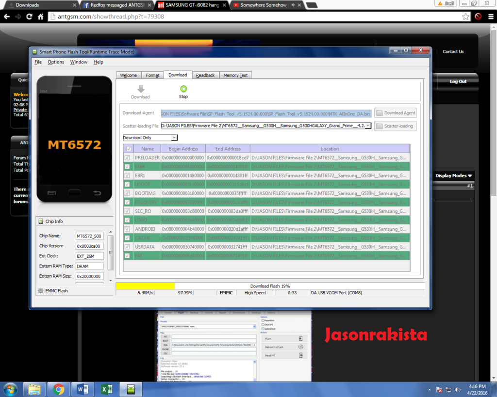497x397 pixels.
Task: Click the Log Out link
Action: tap(458, 81)
